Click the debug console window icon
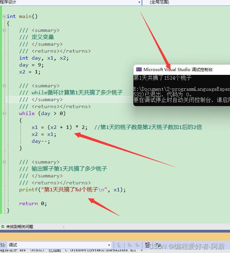The image size is (230, 253). pyautogui.click(x=139, y=70)
